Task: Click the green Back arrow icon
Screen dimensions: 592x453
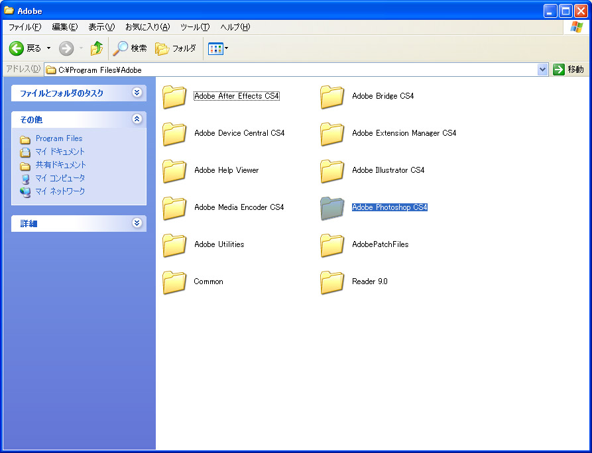Action: click(x=16, y=48)
